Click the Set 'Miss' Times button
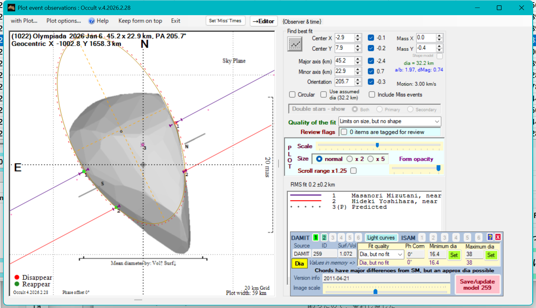The image size is (536, 308). 225,21
